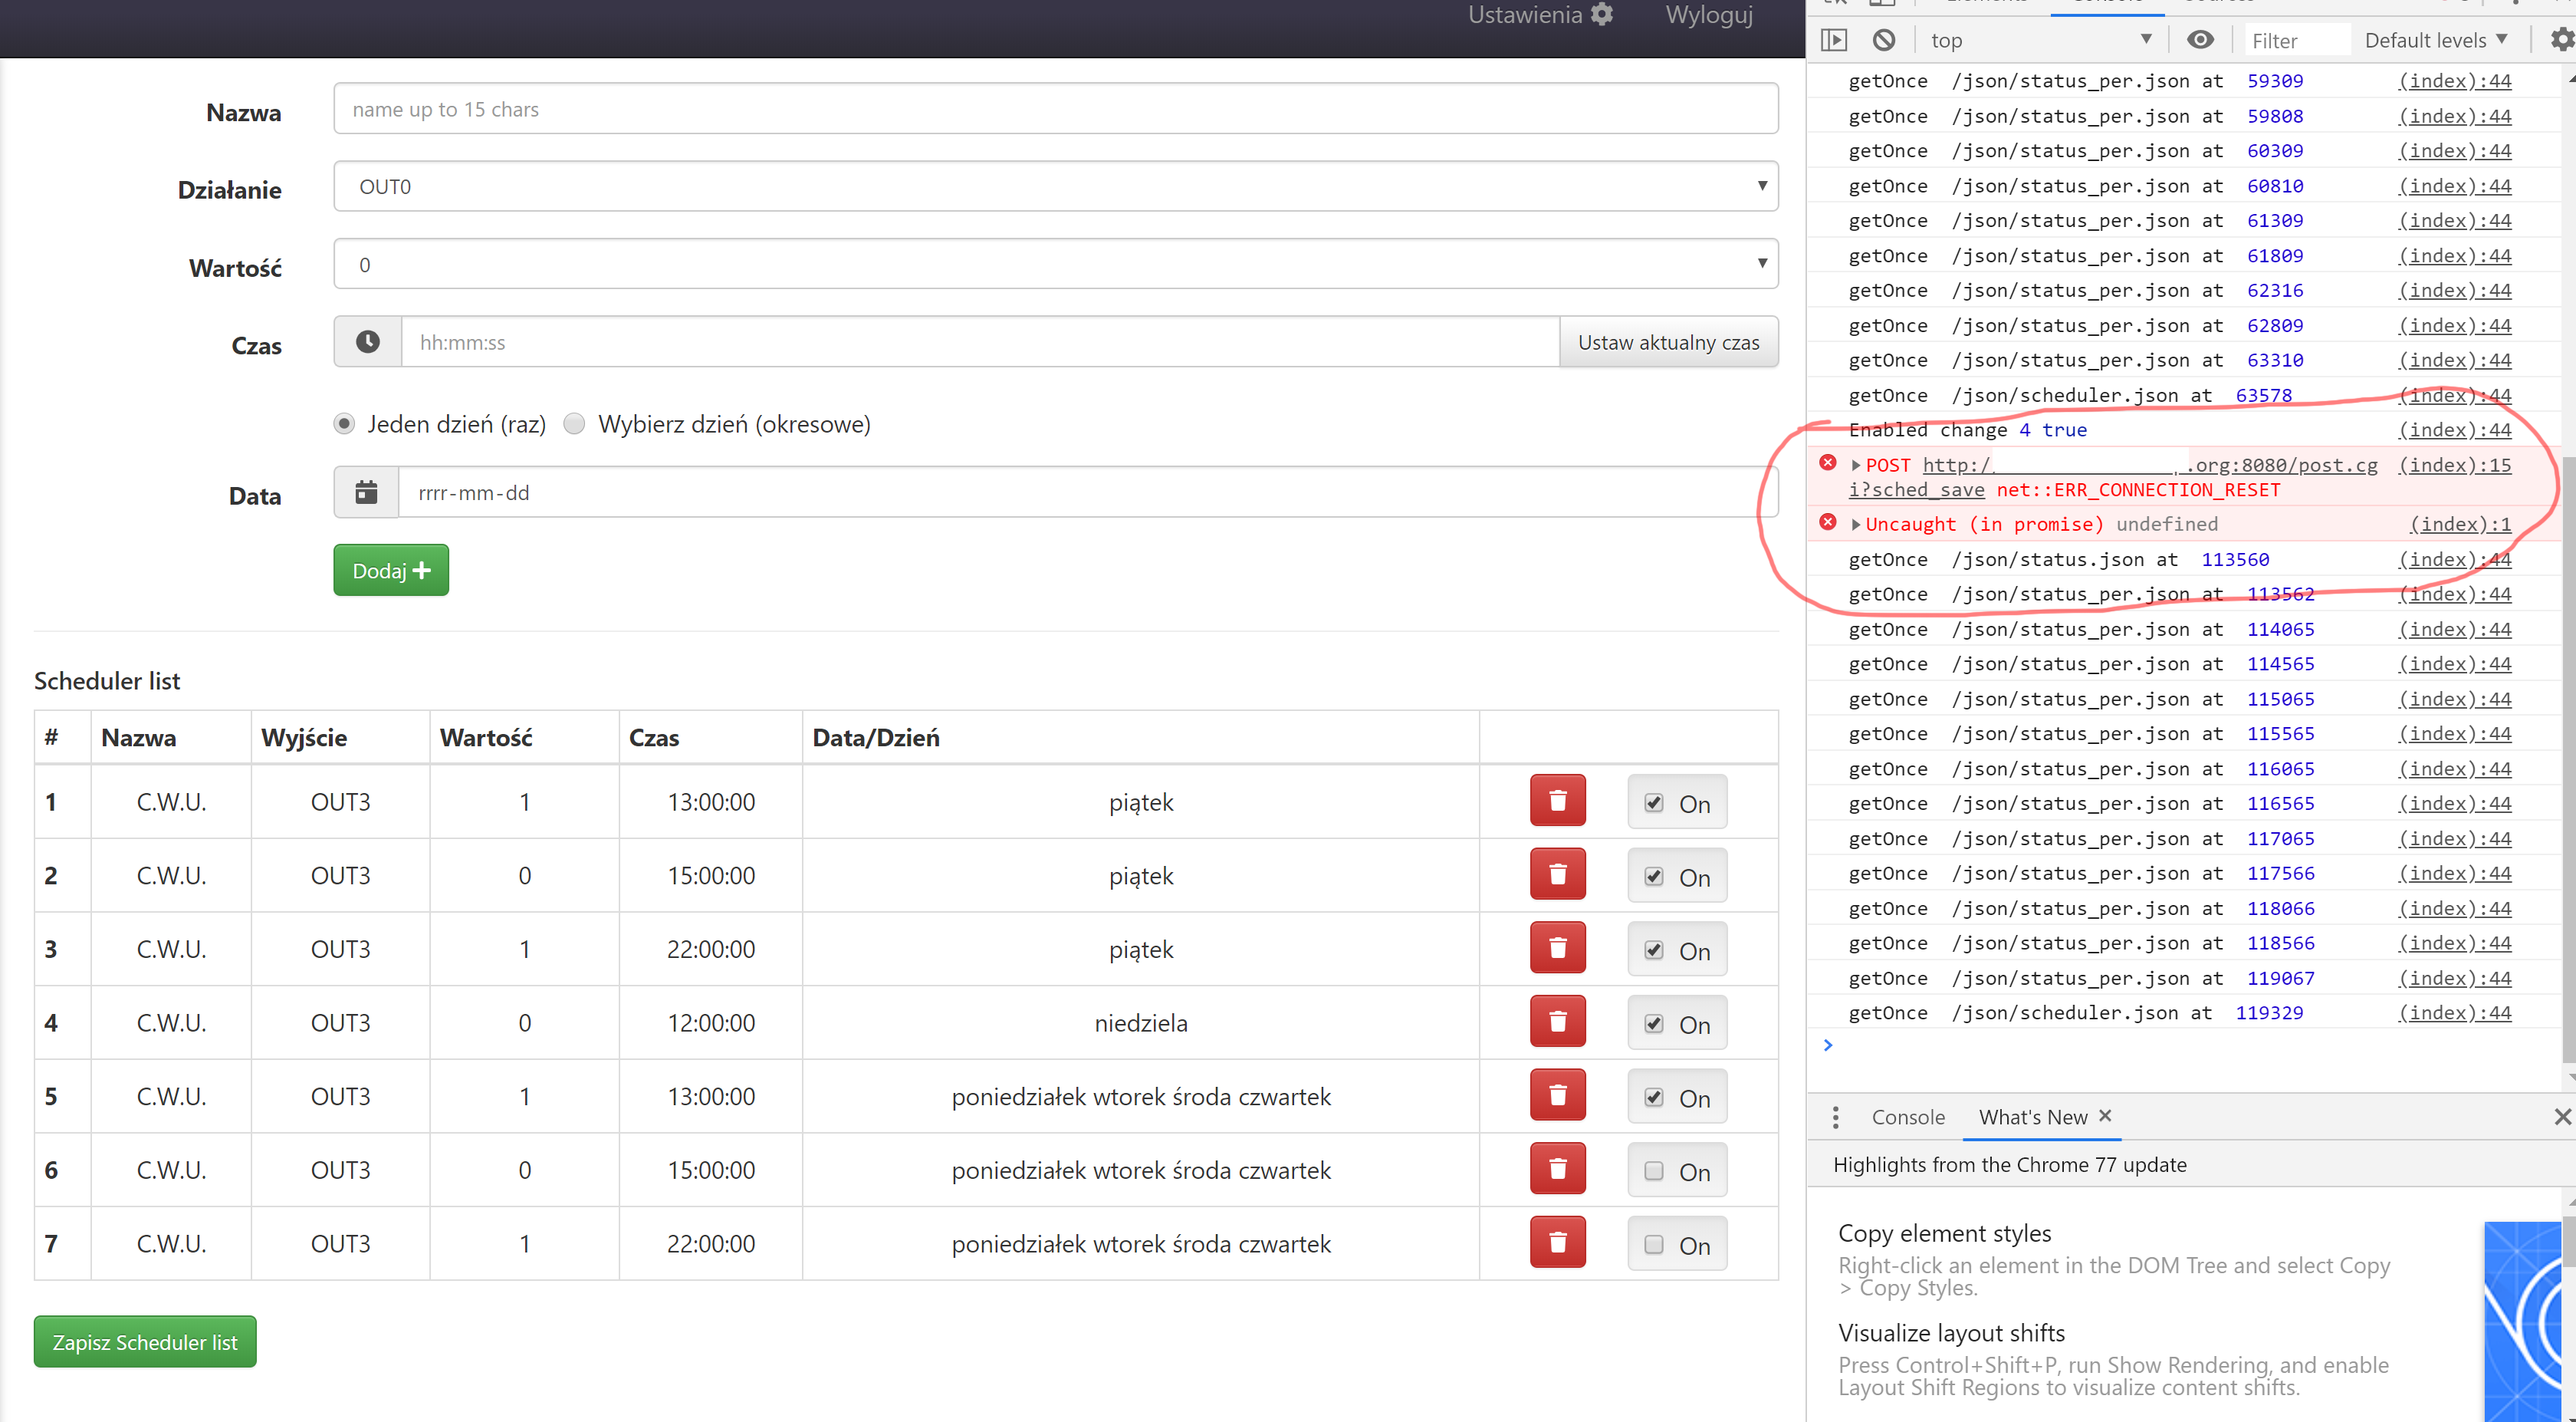Screen dimensions: 2576x1422
Task: Switch to the Console drawer tab
Action: click(x=1907, y=1117)
